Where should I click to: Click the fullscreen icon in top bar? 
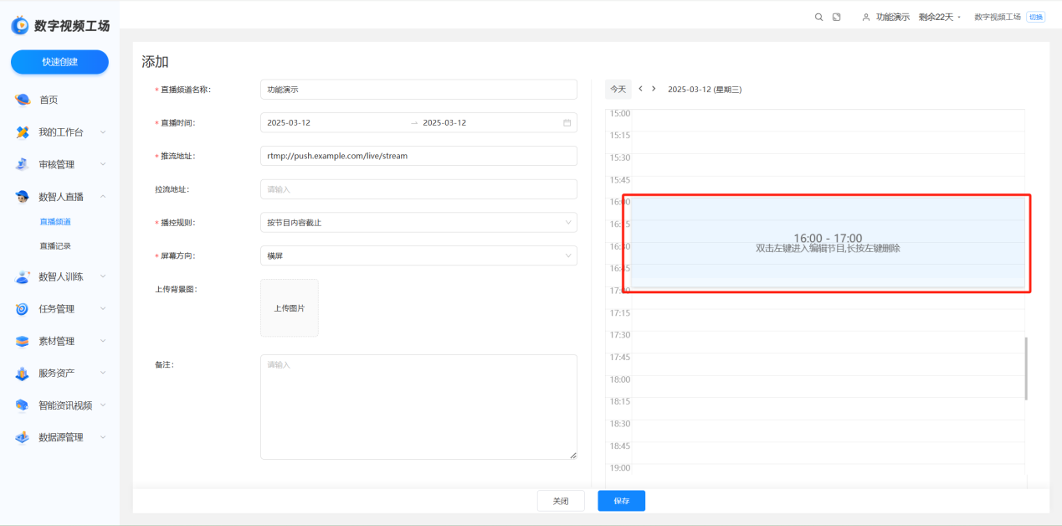836,17
